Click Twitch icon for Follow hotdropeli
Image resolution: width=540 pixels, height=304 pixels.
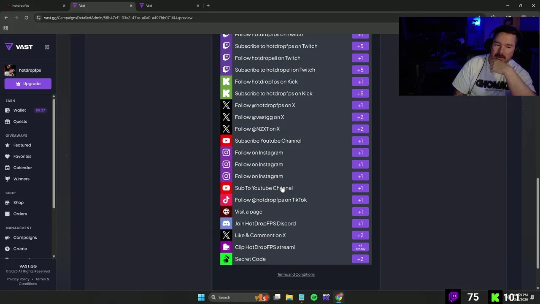click(x=226, y=58)
